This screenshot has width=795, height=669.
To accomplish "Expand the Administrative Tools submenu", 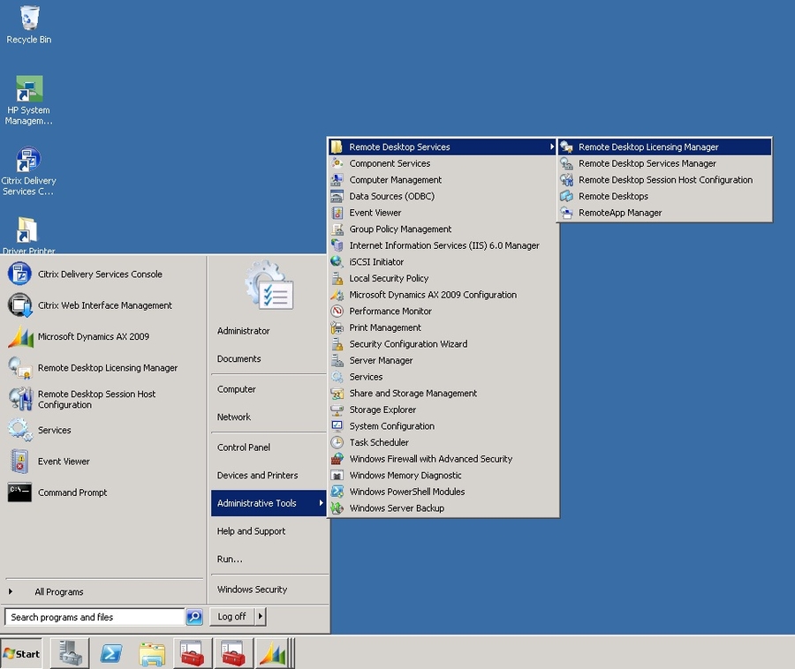I will [x=269, y=503].
